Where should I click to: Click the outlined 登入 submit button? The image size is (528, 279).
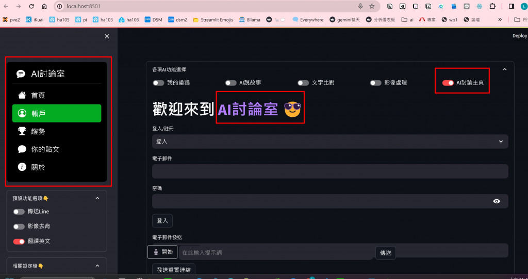click(x=162, y=221)
